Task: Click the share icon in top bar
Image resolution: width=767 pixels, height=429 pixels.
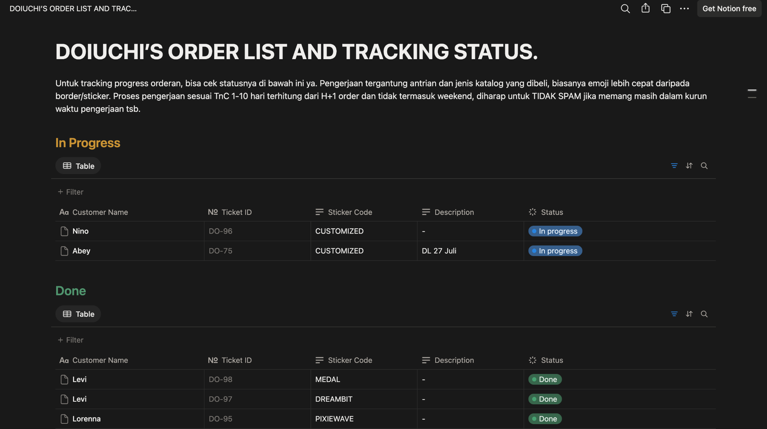Action: [645, 8]
